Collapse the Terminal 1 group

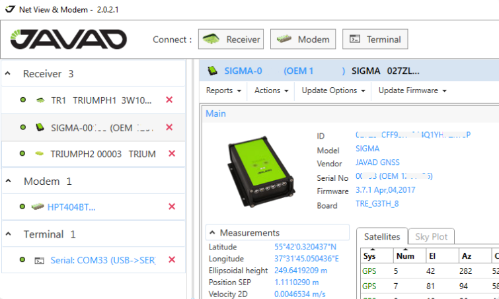(x=9, y=234)
